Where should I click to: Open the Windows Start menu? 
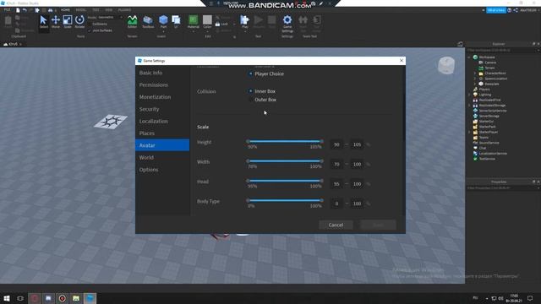click(x=6, y=298)
